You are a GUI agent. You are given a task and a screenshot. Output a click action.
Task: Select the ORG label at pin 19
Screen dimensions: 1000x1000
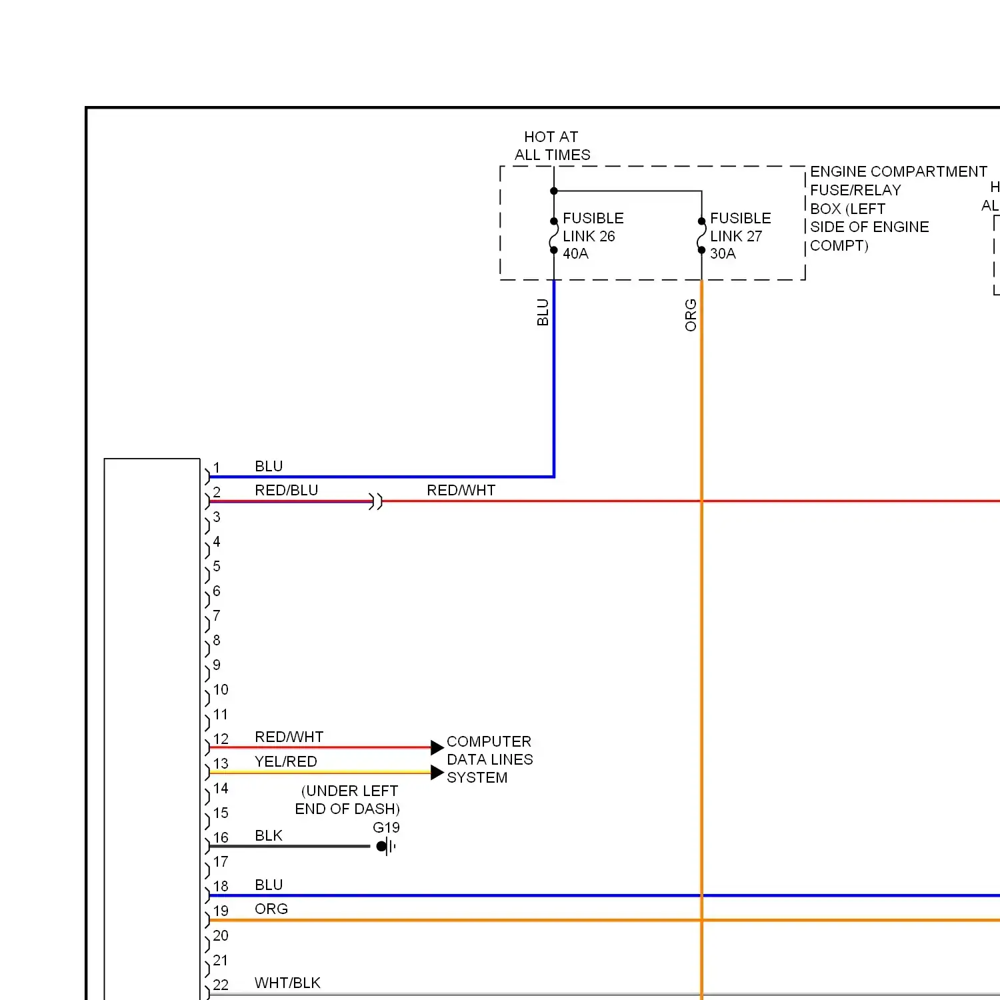pos(271,909)
